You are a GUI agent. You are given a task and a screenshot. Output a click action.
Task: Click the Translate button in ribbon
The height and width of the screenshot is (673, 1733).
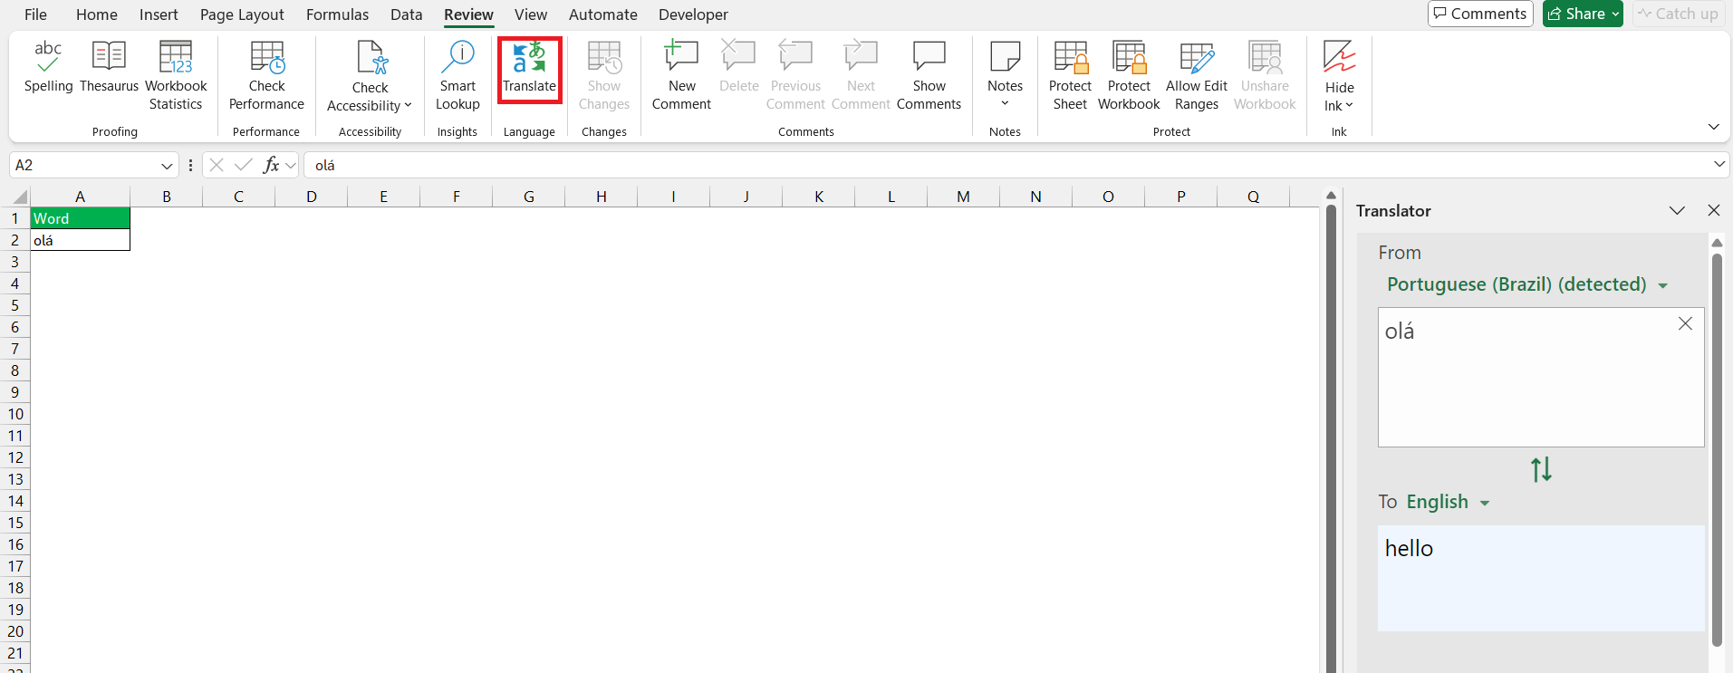(530, 69)
